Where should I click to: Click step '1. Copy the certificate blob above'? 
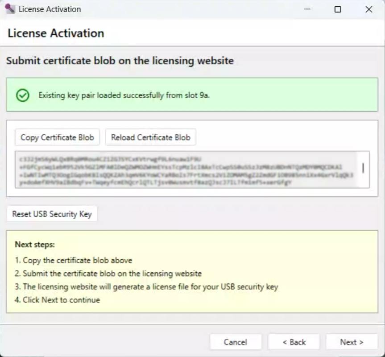click(x=74, y=260)
